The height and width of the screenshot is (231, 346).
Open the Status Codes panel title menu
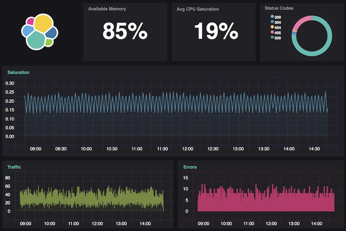(279, 8)
